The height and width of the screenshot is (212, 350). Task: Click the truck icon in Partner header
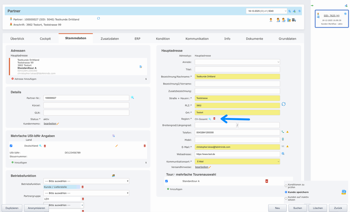pyautogui.click(x=294, y=20)
